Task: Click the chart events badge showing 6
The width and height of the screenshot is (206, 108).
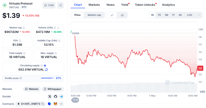Action: tap(75, 100)
